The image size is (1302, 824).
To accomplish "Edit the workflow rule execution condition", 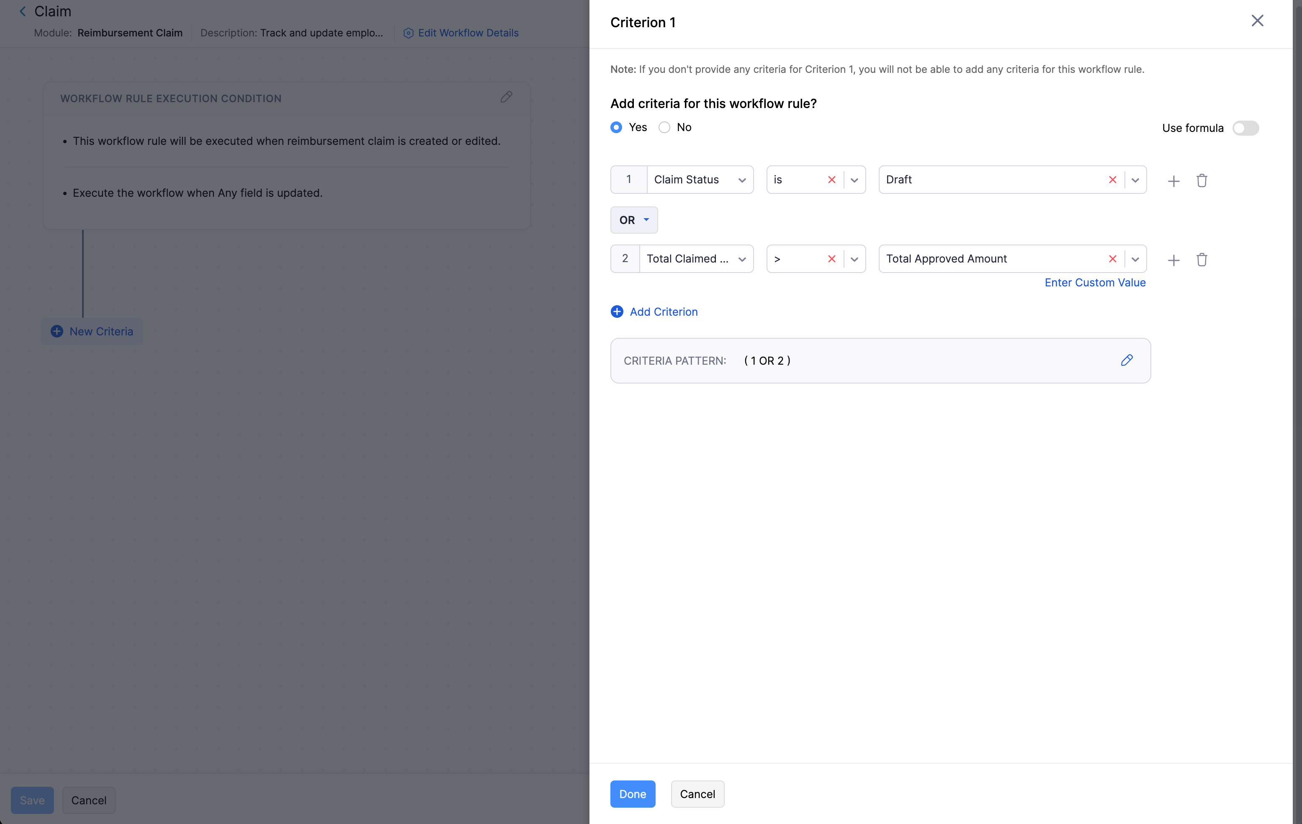I will (x=506, y=97).
